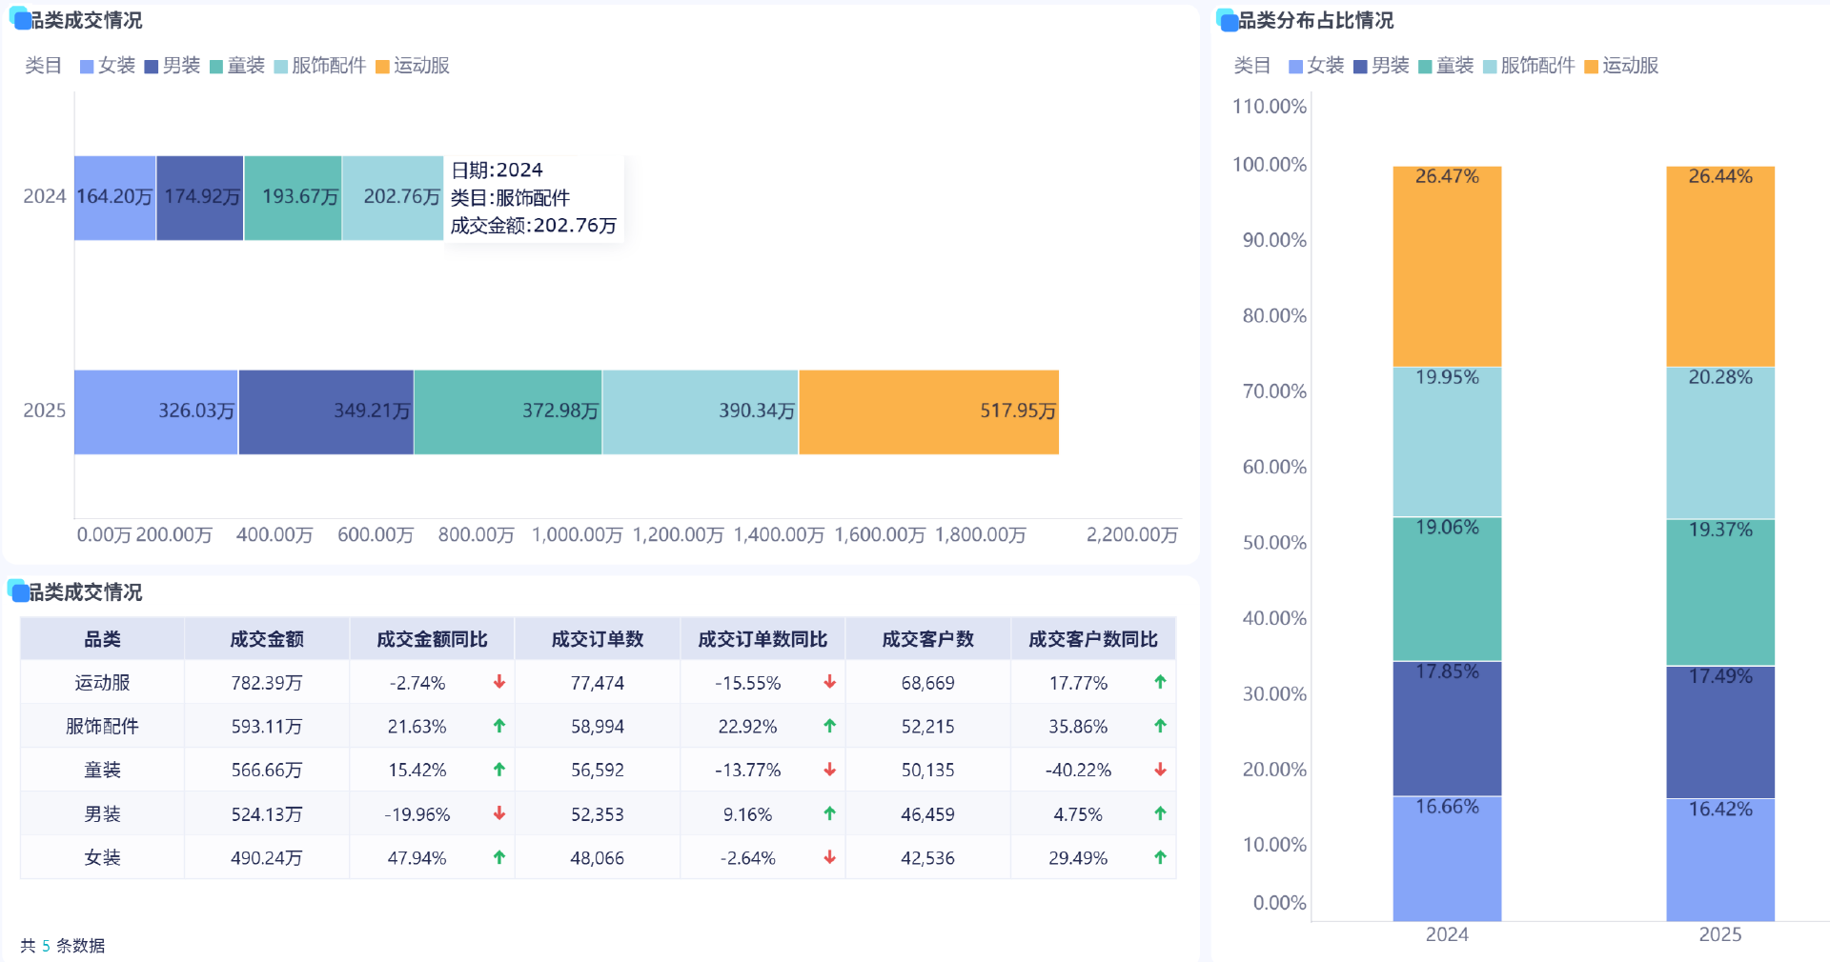
Task: Click the 女装 legend icon in left chart
Action: click(x=87, y=65)
